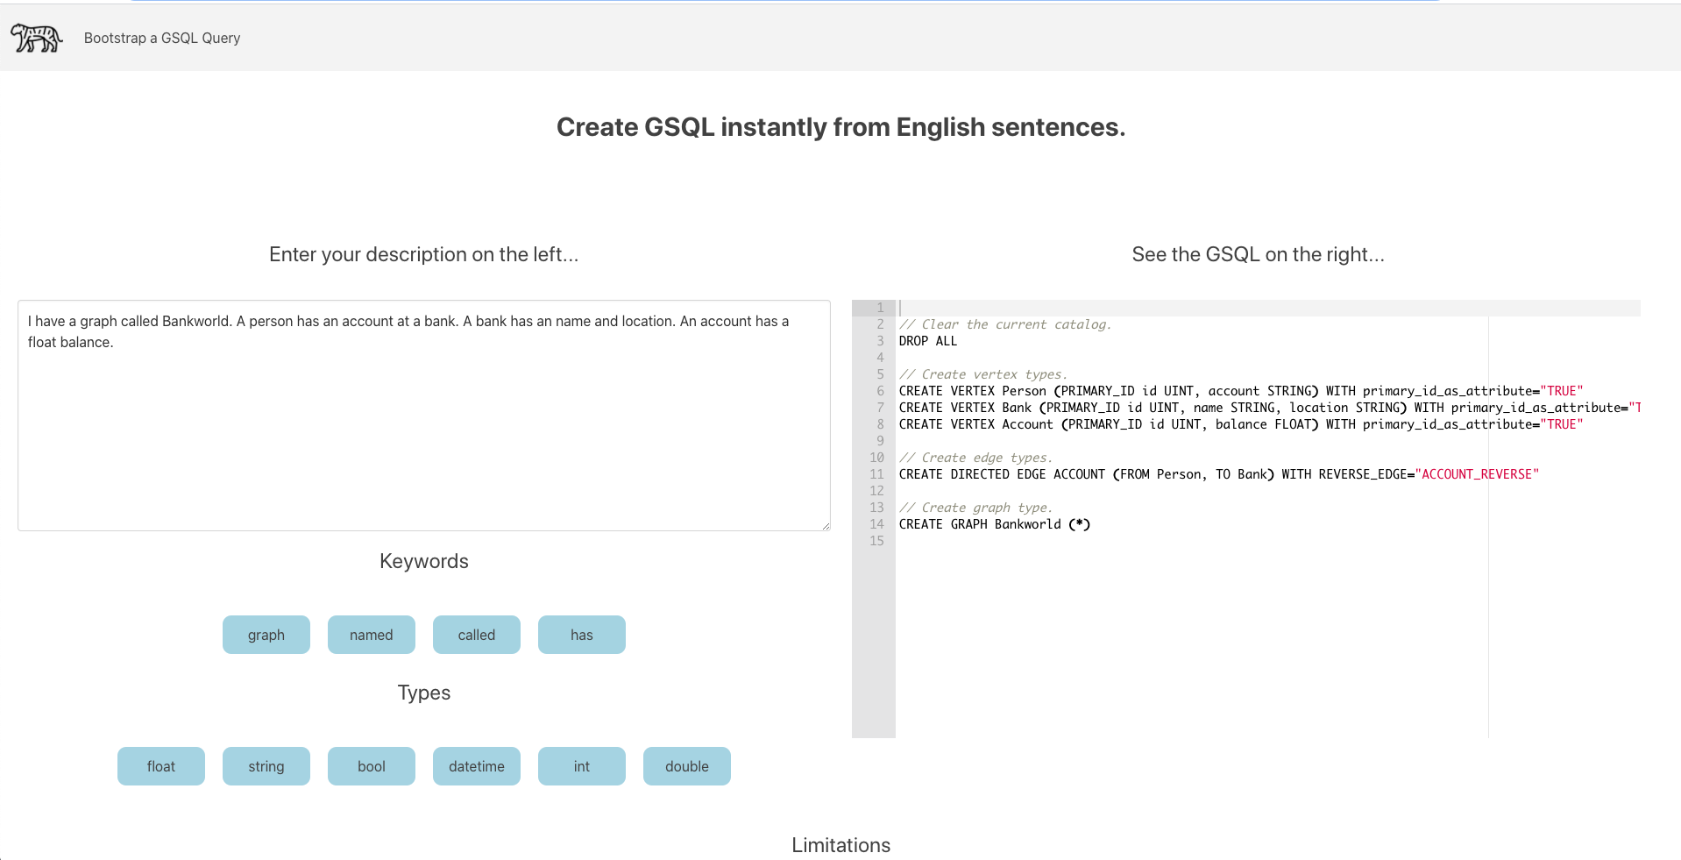Click the Clear the current catalog comment

pos(1005,324)
